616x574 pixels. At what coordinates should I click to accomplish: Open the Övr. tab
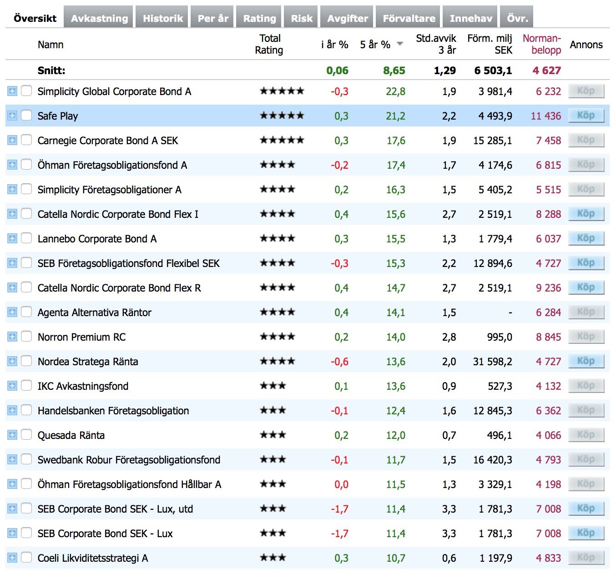coord(517,17)
